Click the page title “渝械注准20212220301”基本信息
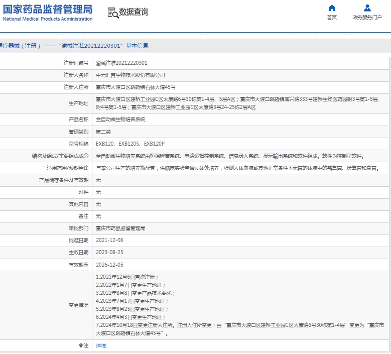 103,46
